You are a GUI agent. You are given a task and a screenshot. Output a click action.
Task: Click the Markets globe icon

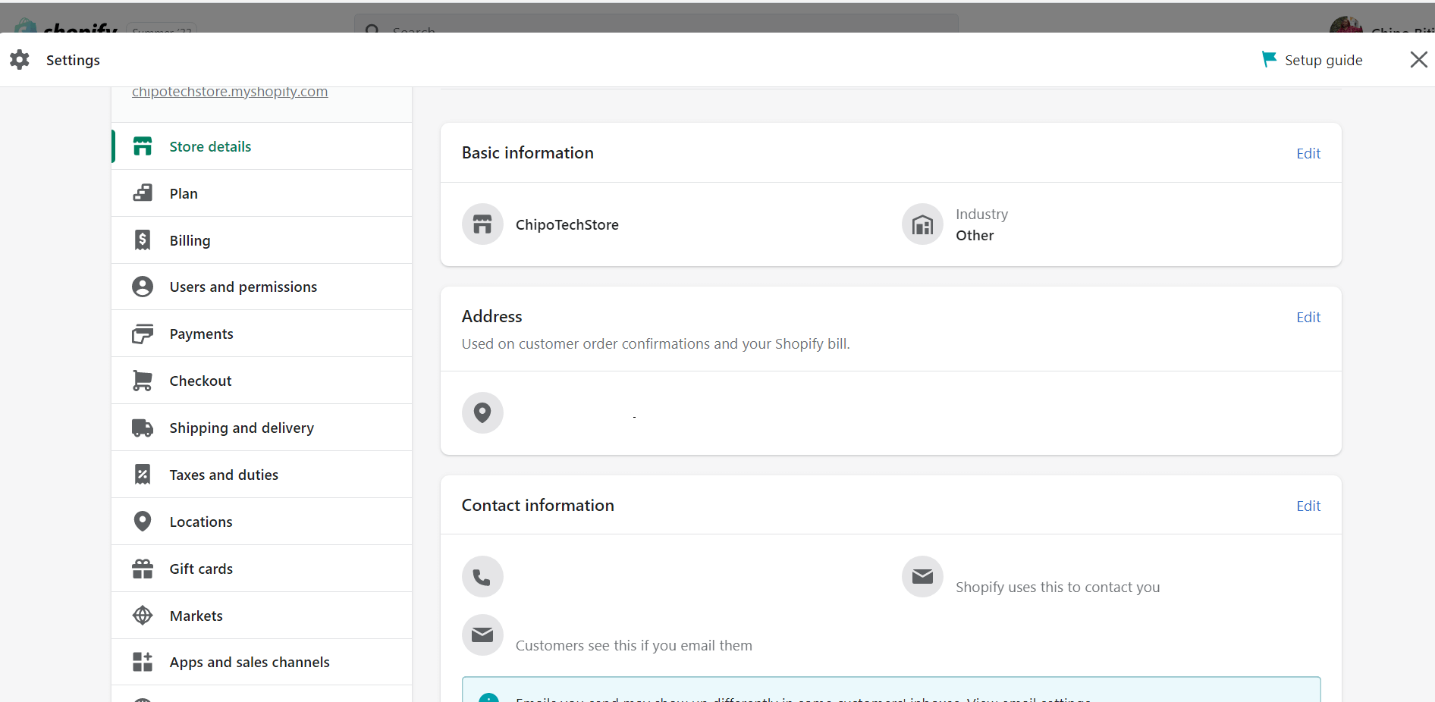point(143,616)
